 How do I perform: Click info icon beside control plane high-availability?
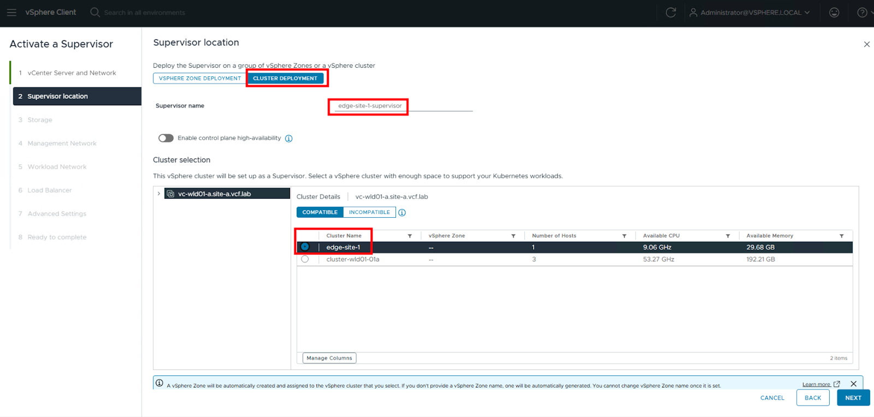pos(289,138)
